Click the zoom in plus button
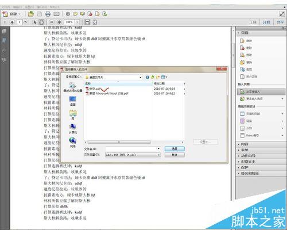287x230 pixels. (x=59, y=22)
